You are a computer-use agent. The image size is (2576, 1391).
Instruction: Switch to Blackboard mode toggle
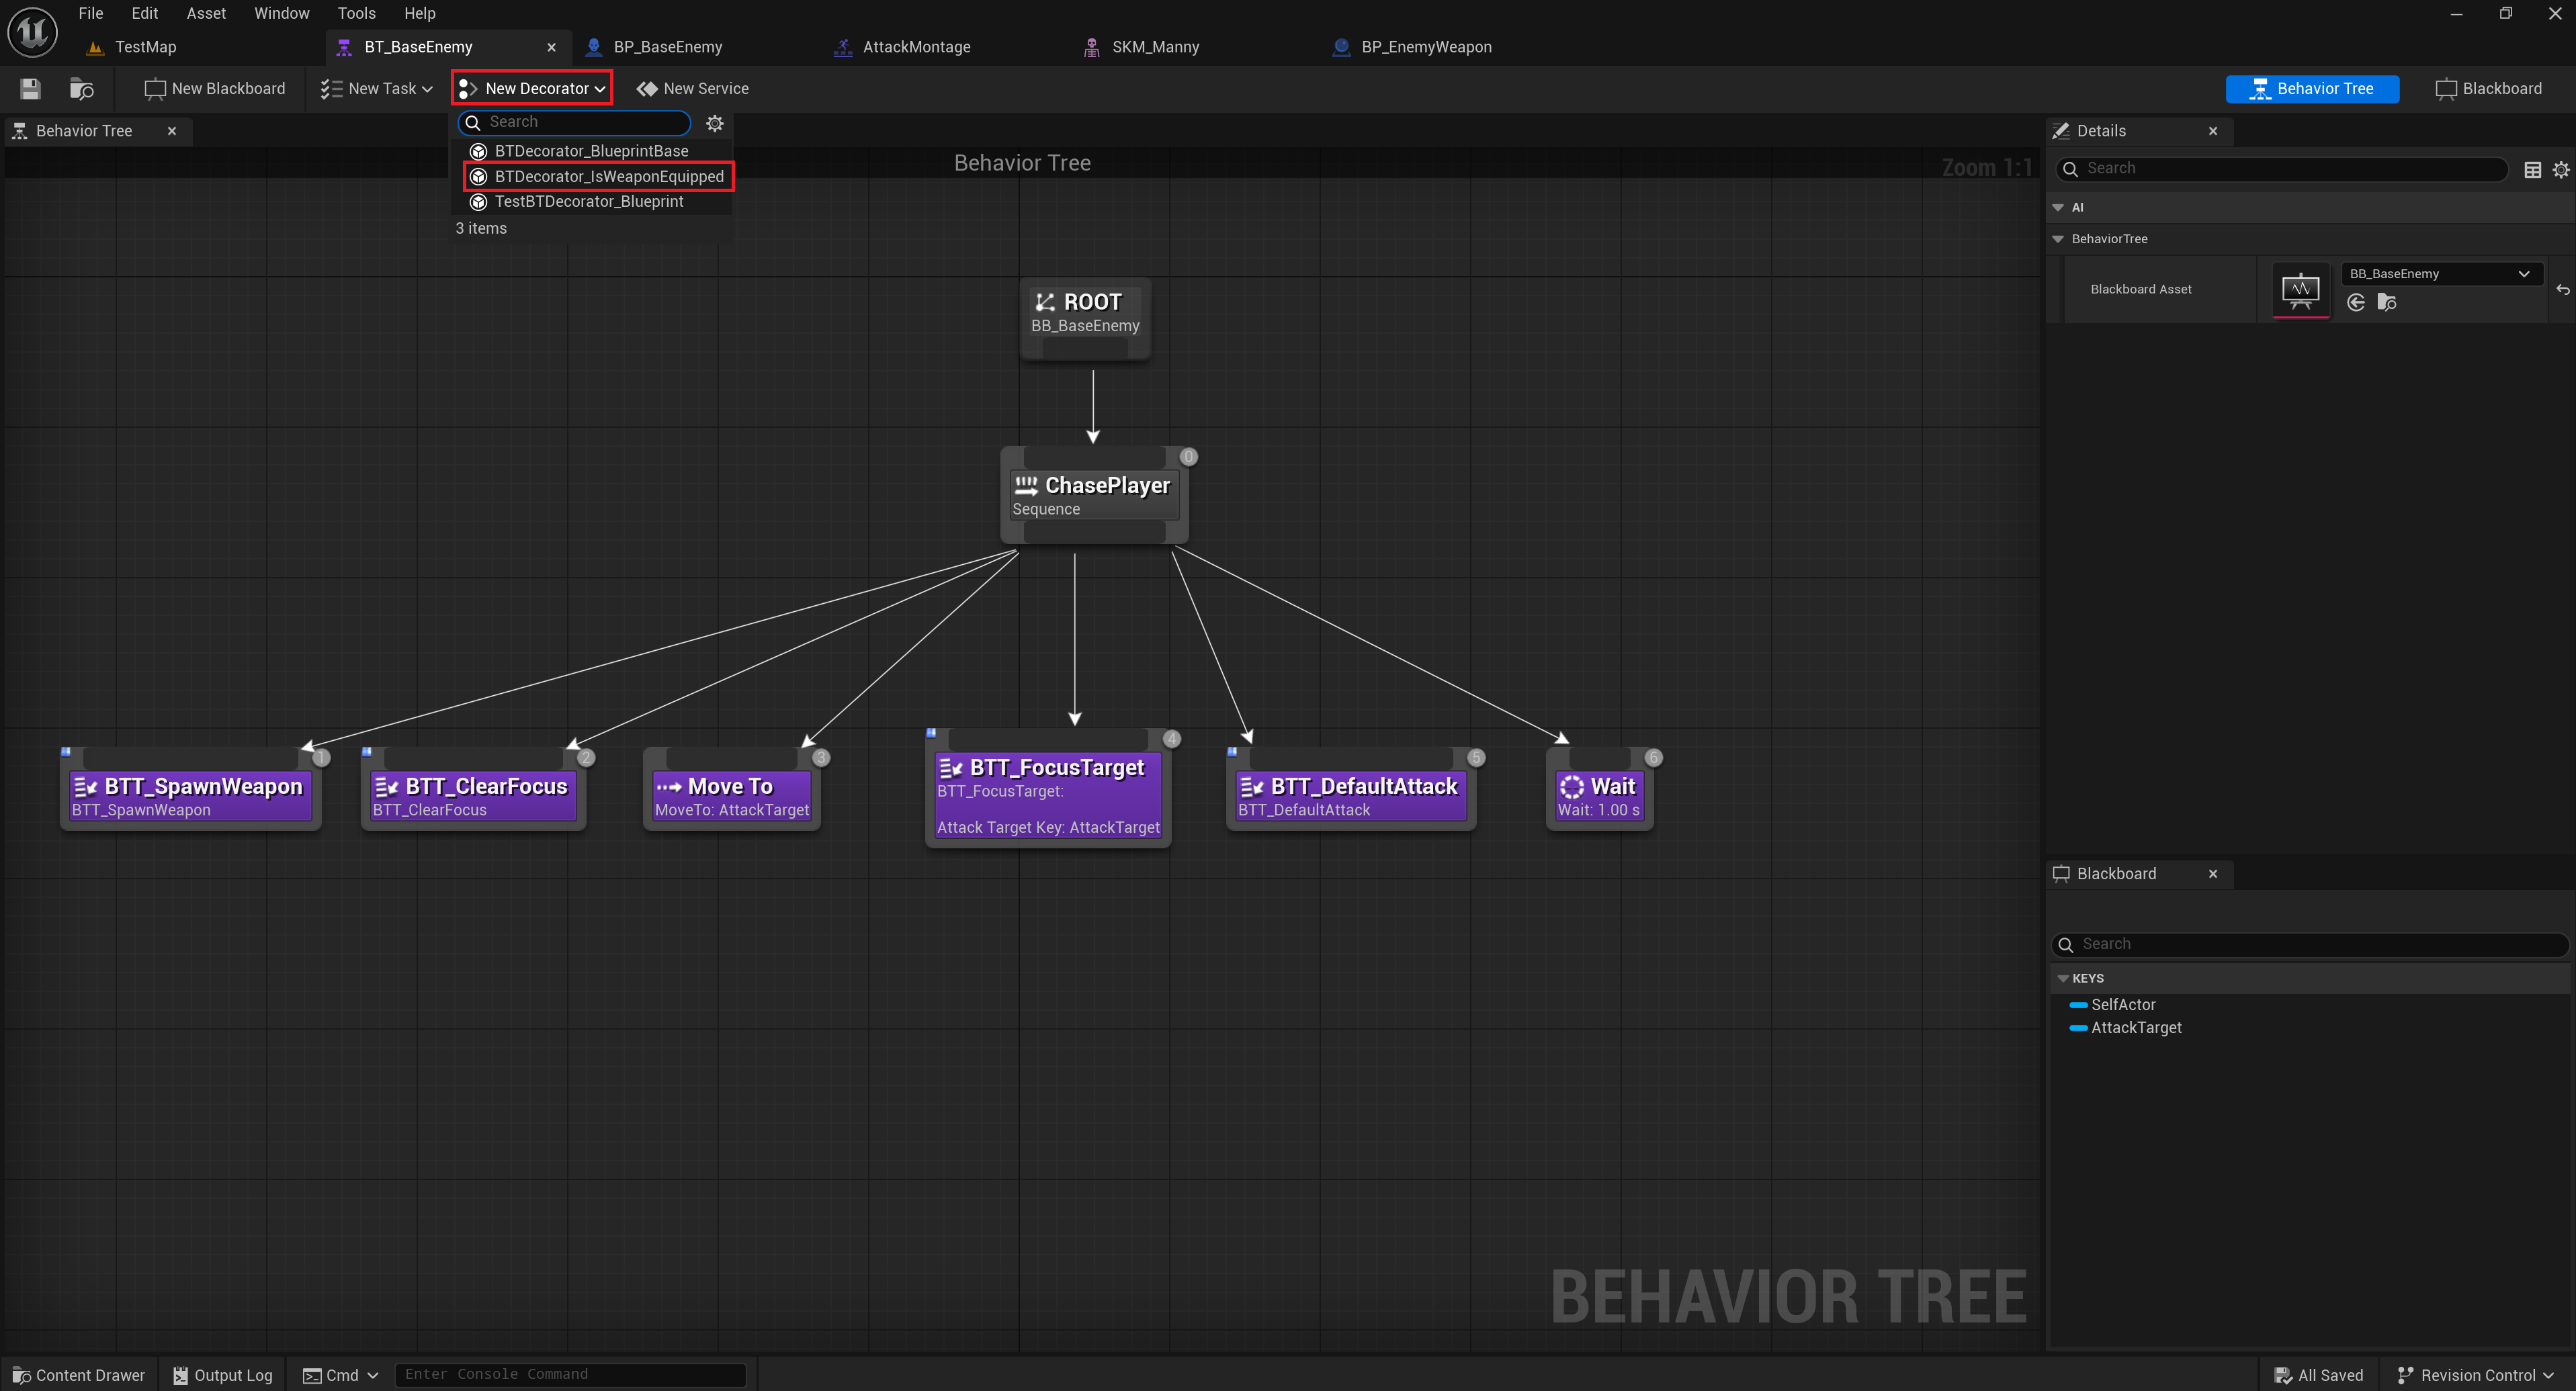[x=2488, y=89]
